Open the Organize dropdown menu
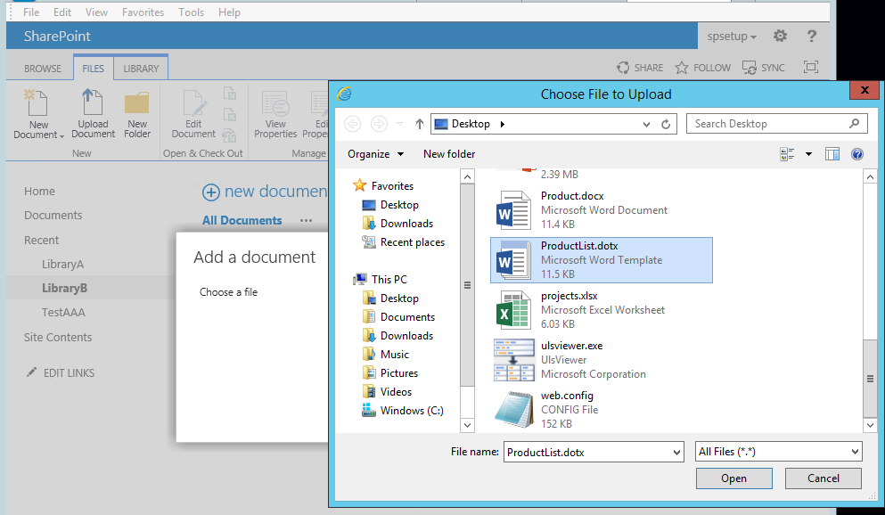 click(x=375, y=154)
